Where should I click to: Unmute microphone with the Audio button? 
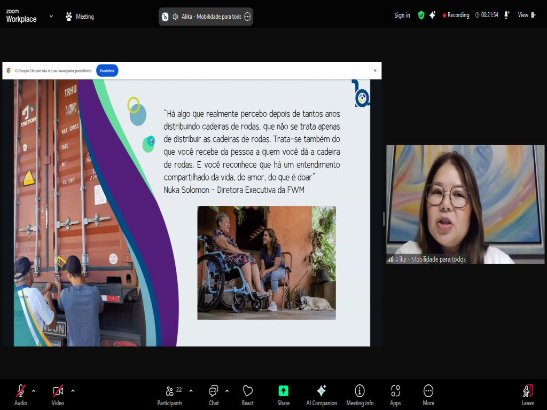21,394
